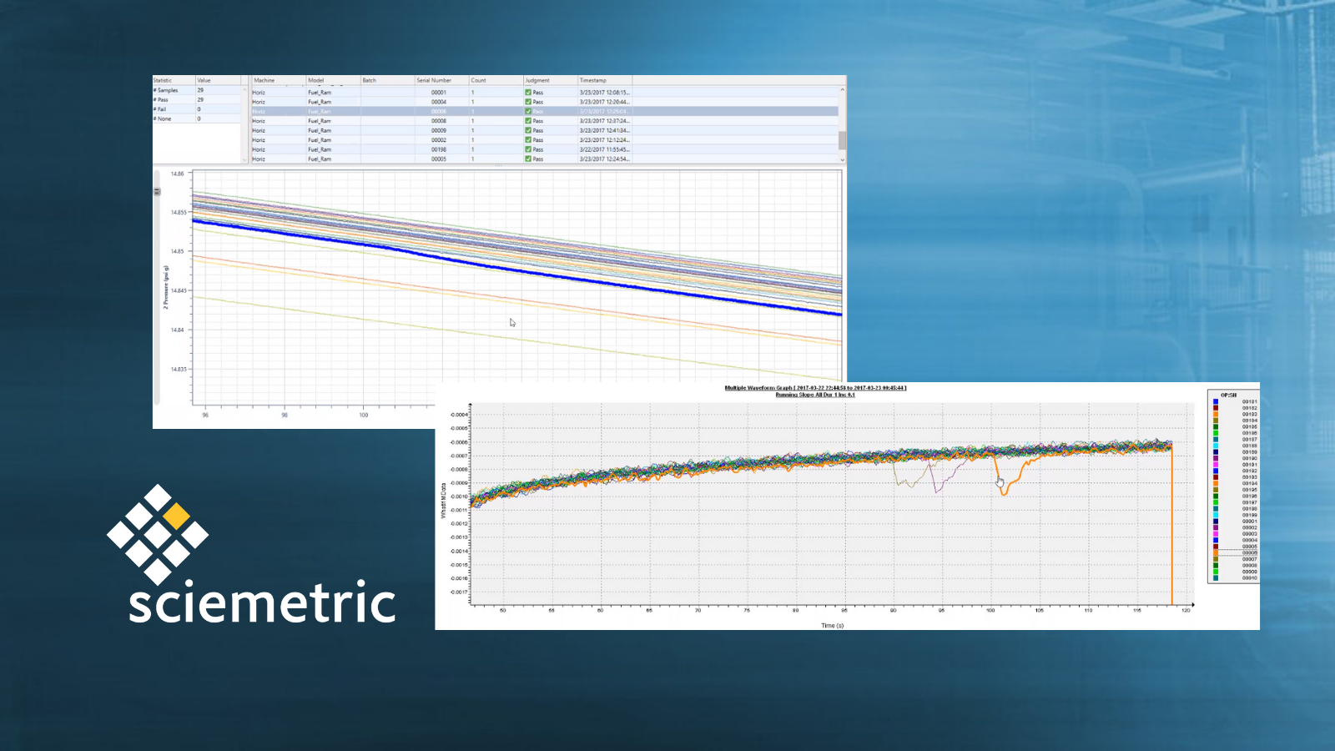Click the green Pass check icon for serial 00001
This screenshot has width=1335, height=751.
528,93
